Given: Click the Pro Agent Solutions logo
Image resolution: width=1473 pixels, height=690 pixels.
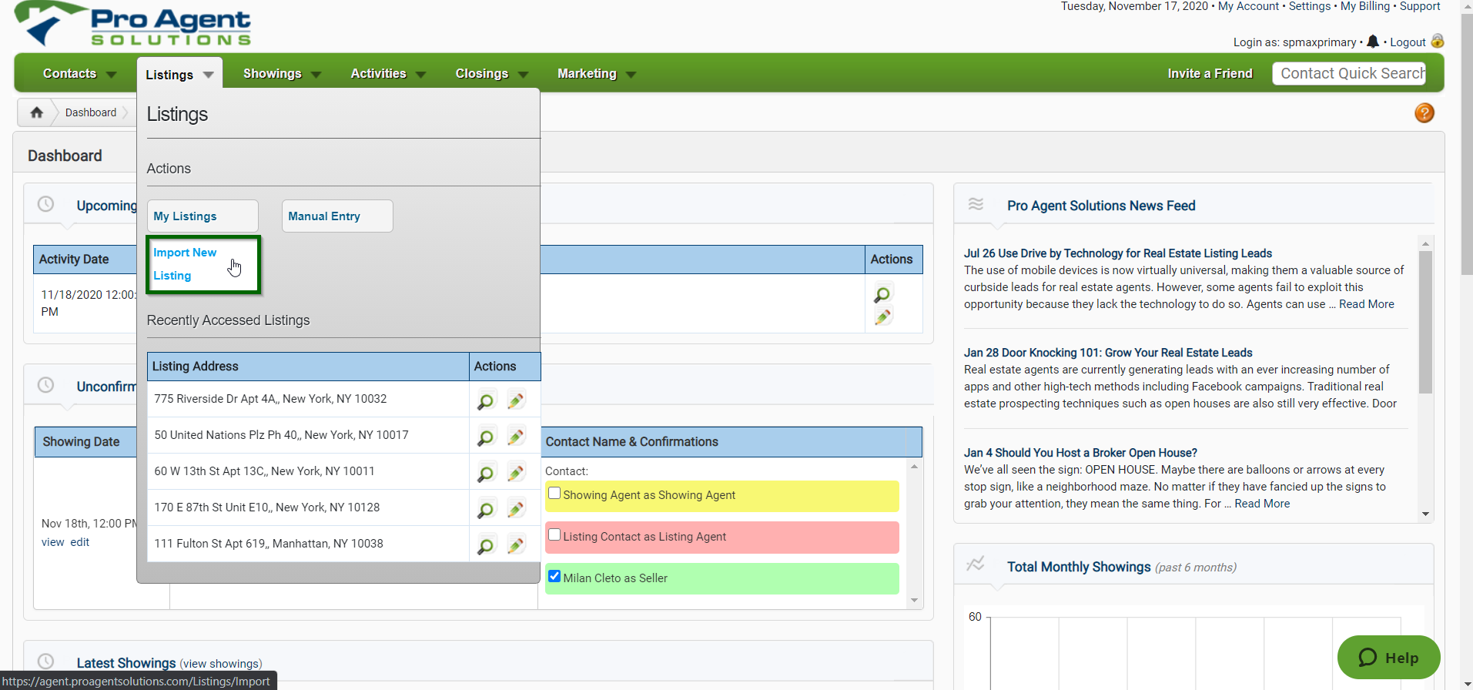Looking at the screenshot, I should click(x=132, y=24).
